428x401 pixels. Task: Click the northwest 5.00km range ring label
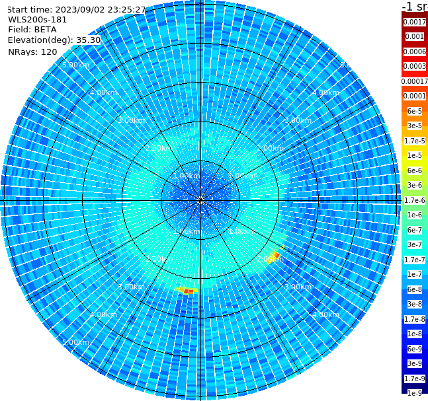click(75, 65)
